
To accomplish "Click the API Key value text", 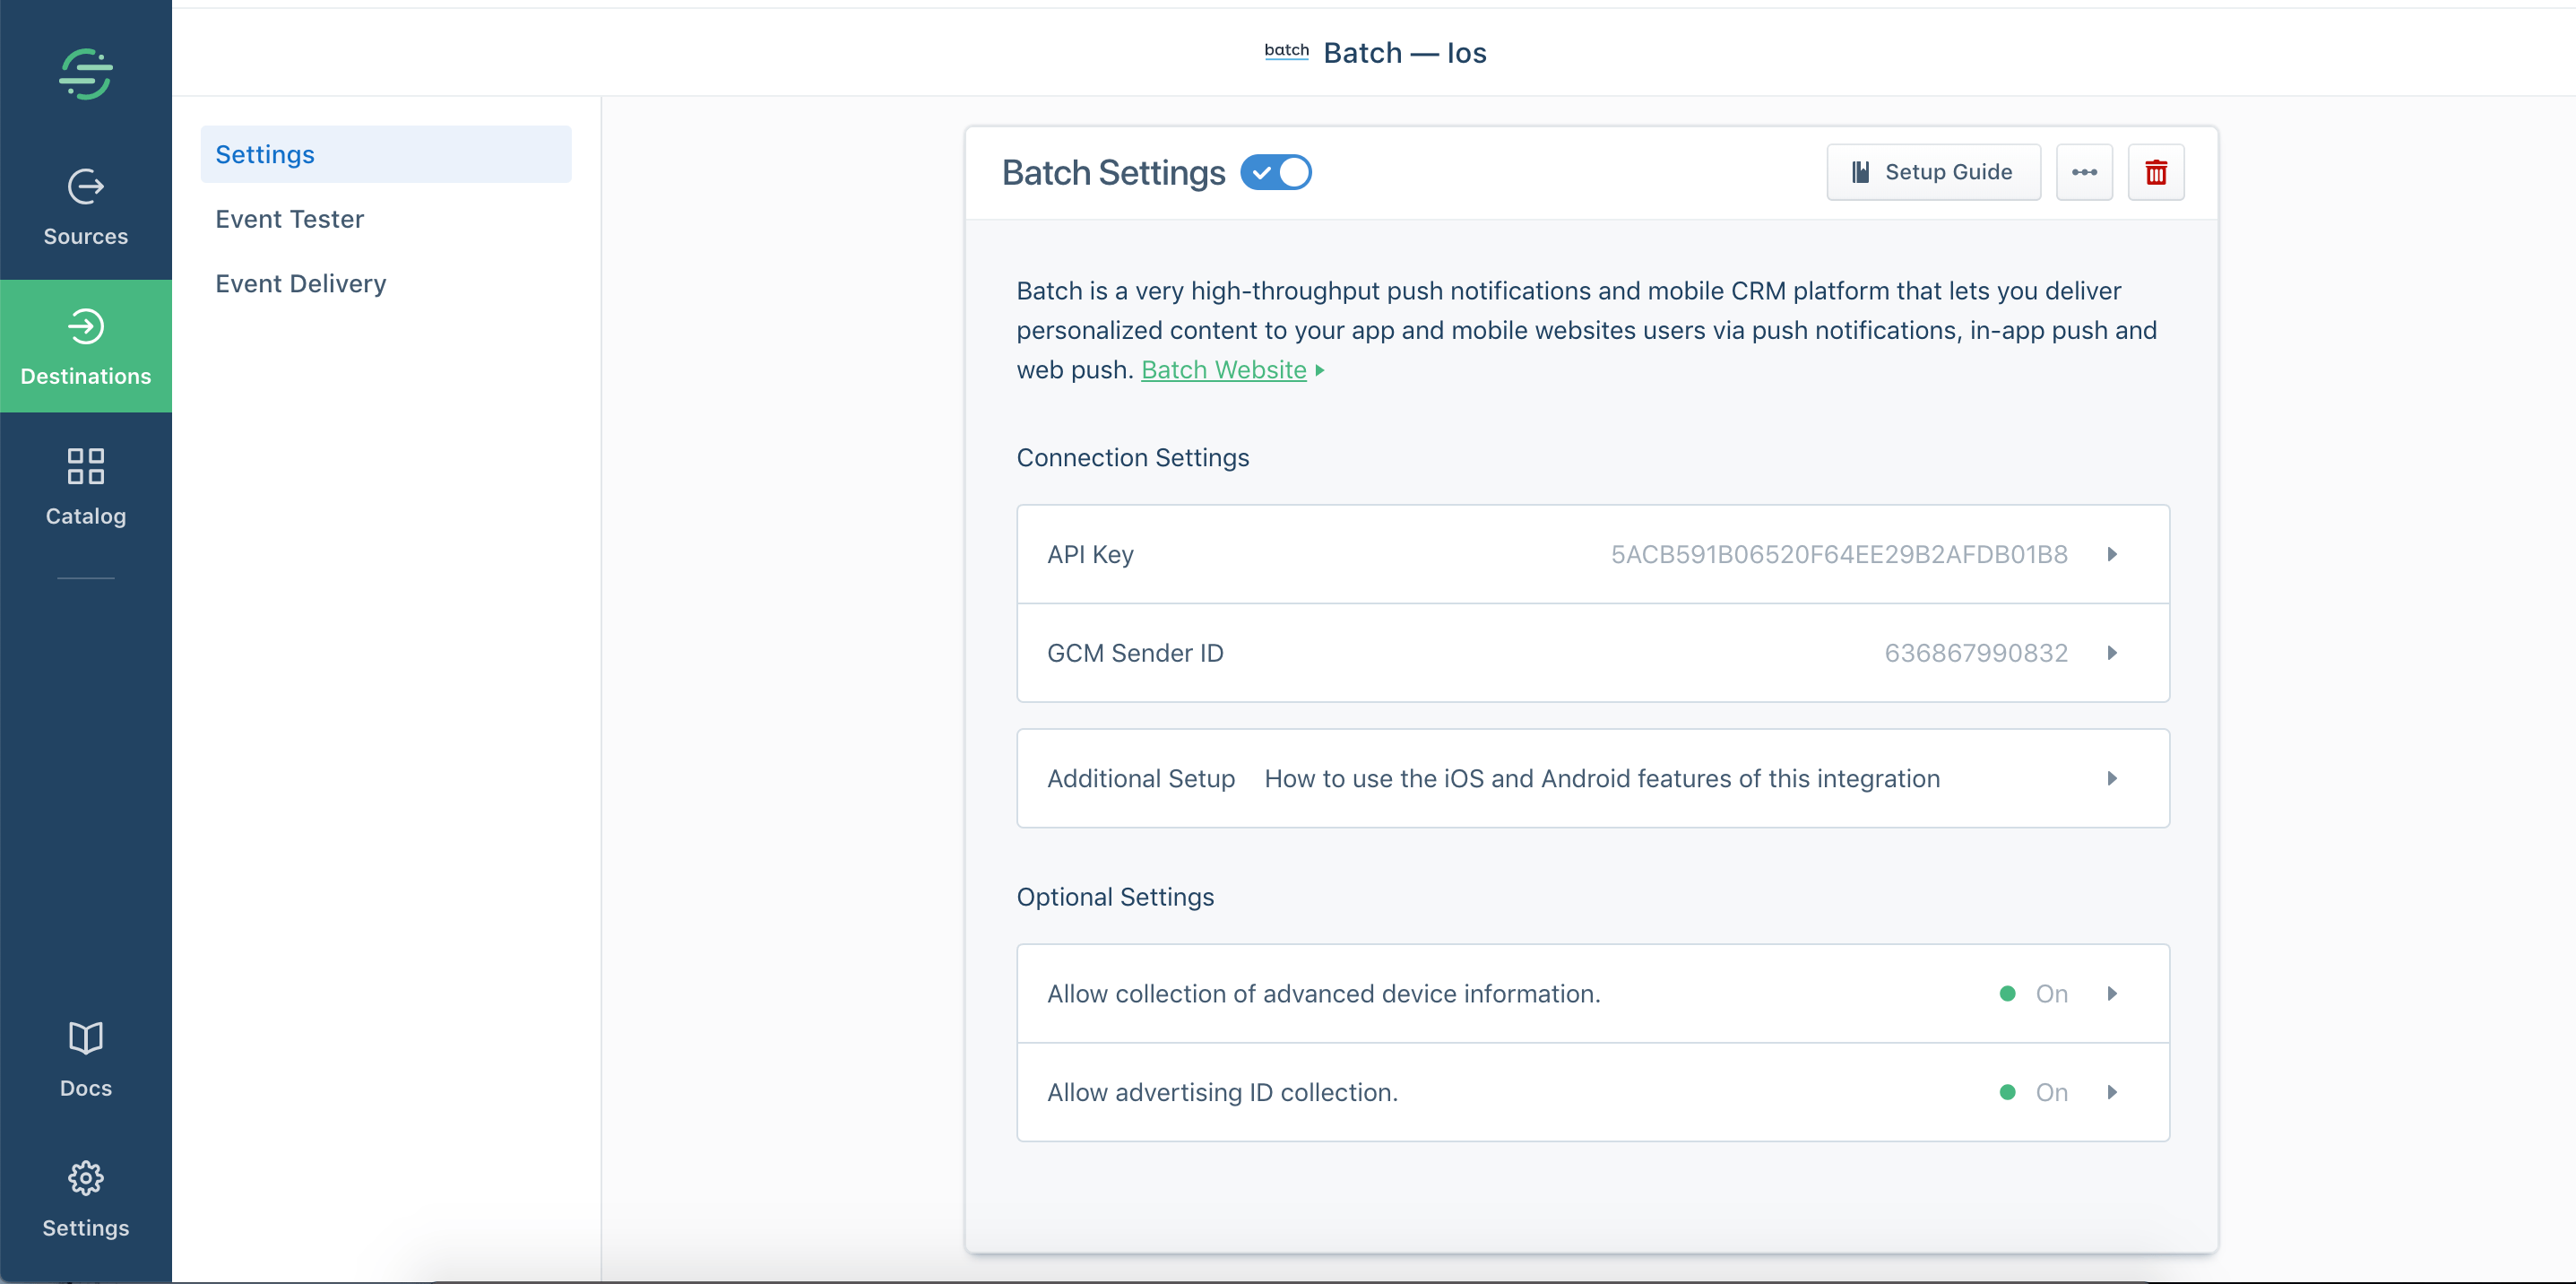I will click(x=1839, y=554).
